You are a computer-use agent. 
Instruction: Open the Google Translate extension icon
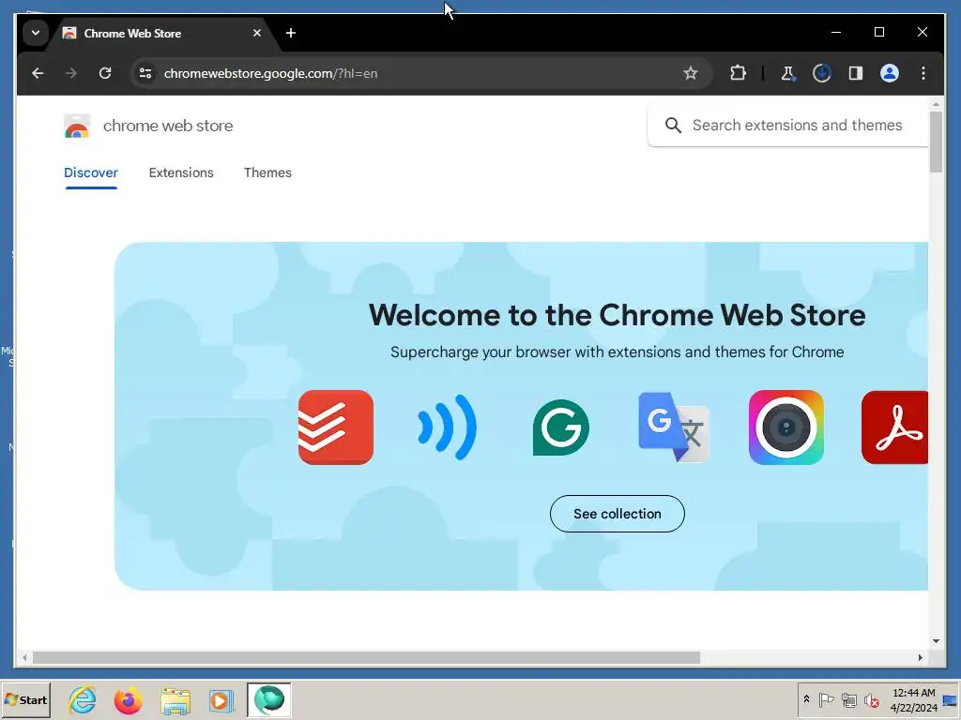pyautogui.click(x=674, y=427)
